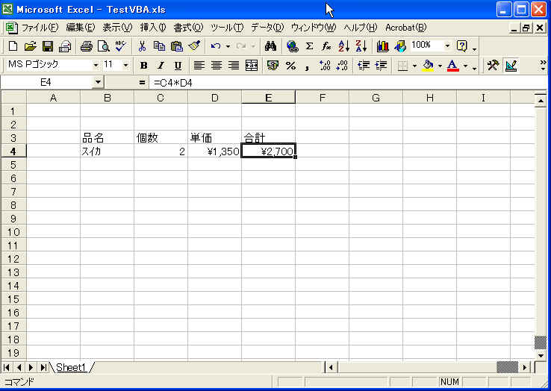The width and height of the screenshot is (551, 391).
Task: Open the Paste Function fx icon
Action: tap(326, 46)
